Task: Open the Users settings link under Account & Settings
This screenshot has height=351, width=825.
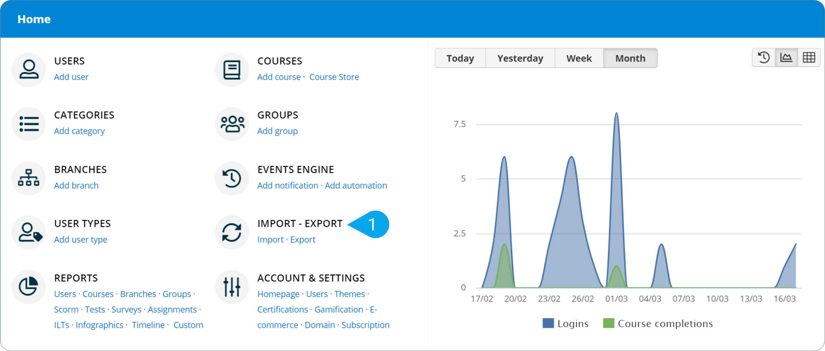Action: click(x=317, y=294)
